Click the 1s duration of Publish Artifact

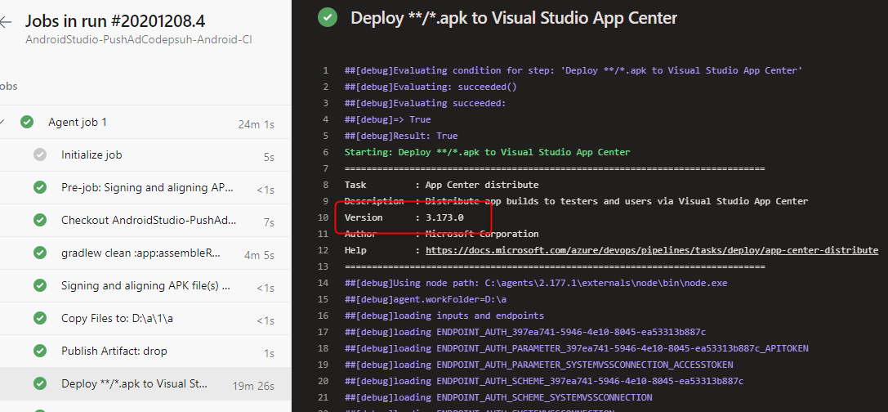[x=269, y=354]
